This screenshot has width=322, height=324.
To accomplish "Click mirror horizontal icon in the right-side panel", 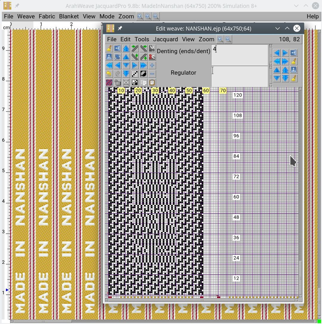I will tap(294, 53).
